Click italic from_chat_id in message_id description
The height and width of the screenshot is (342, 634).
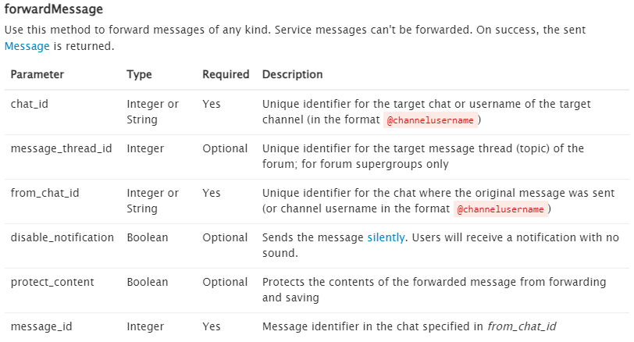(x=521, y=326)
